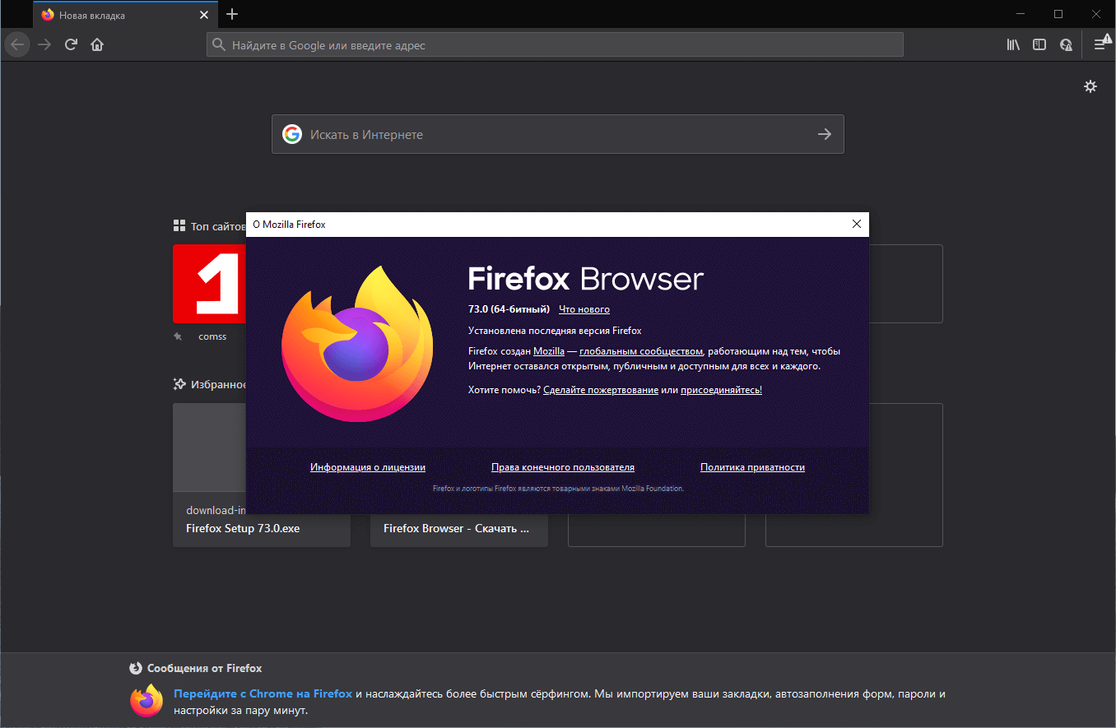1116x728 pixels.
Task: Unpin the comss site using its pin icon
Action: 178,336
